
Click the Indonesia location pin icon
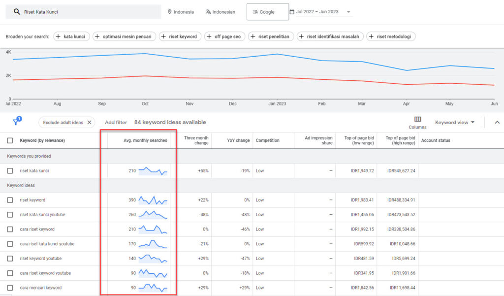point(169,12)
